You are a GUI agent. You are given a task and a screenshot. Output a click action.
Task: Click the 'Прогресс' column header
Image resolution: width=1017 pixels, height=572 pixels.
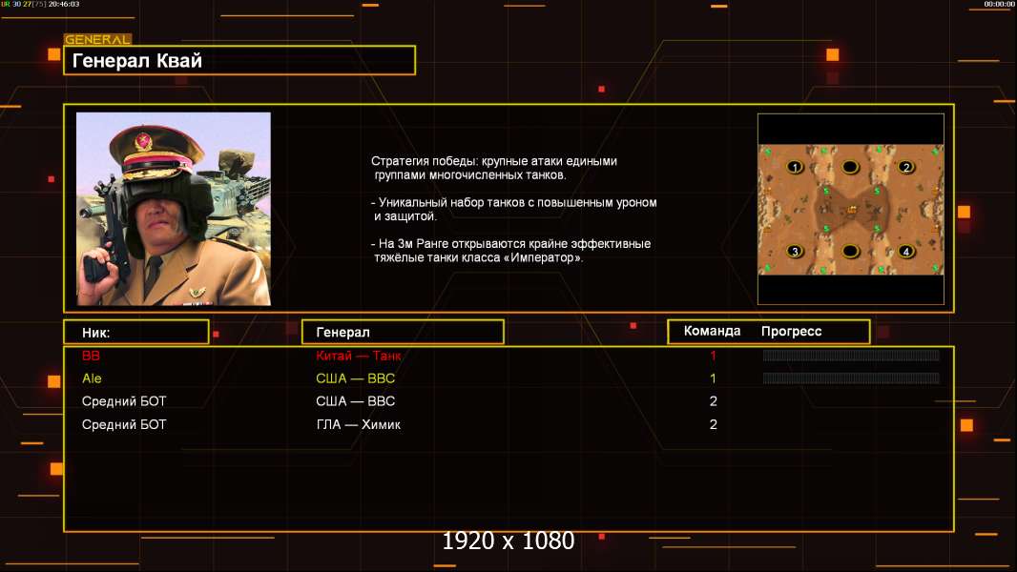click(x=791, y=331)
